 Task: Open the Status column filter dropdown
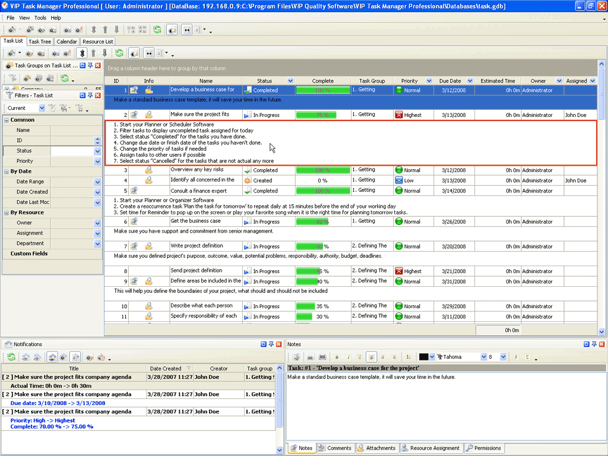point(290,81)
